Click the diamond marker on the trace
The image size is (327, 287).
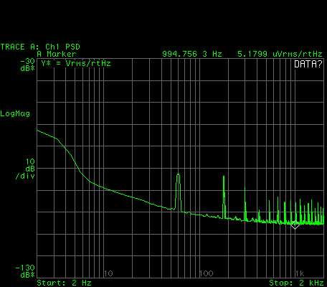(x=295, y=225)
